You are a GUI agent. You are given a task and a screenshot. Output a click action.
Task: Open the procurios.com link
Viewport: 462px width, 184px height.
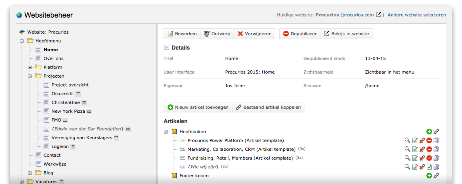(x=358, y=15)
